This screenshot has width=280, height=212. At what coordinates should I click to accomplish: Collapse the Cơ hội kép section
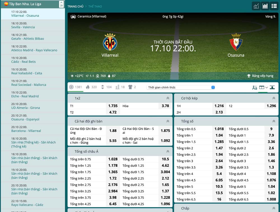pyautogui.click(x=274, y=98)
